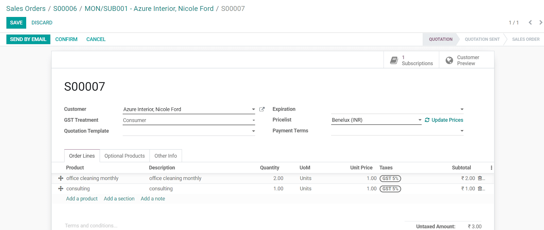Click the Add a product link
This screenshot has height=230, width=544.
(82, 199)
